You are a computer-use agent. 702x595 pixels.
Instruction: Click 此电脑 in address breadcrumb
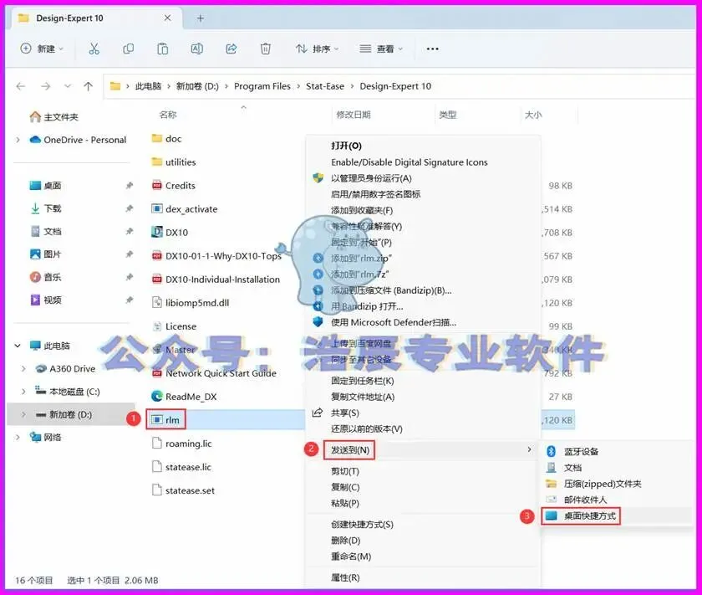(148, 86)
